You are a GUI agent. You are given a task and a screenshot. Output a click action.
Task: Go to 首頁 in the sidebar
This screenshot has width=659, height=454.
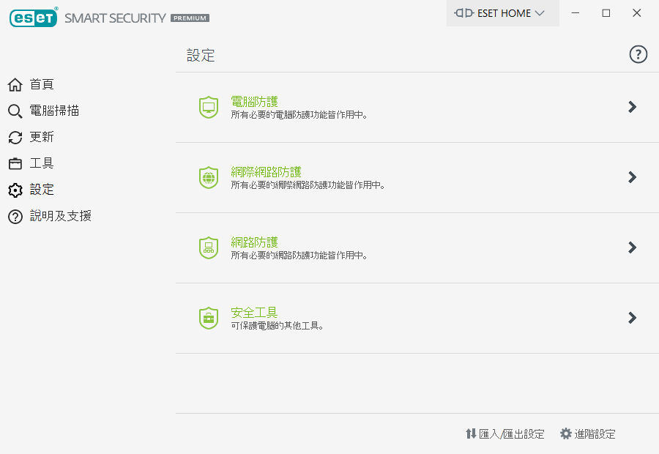pos(42,84)
